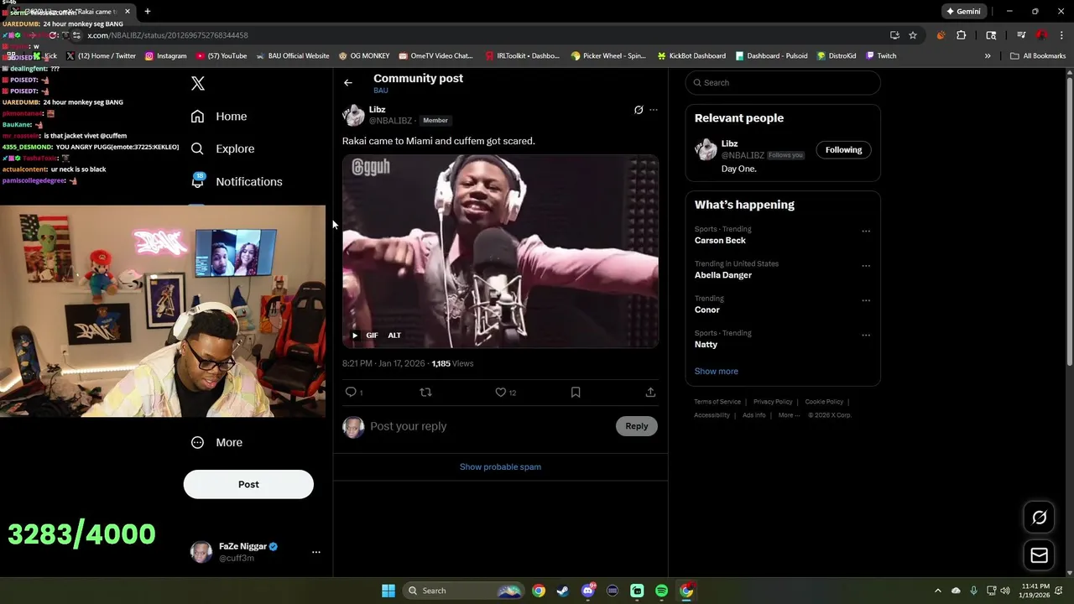Click the repost icon under the post
The image size is (1074, 604).
point(425,392)
